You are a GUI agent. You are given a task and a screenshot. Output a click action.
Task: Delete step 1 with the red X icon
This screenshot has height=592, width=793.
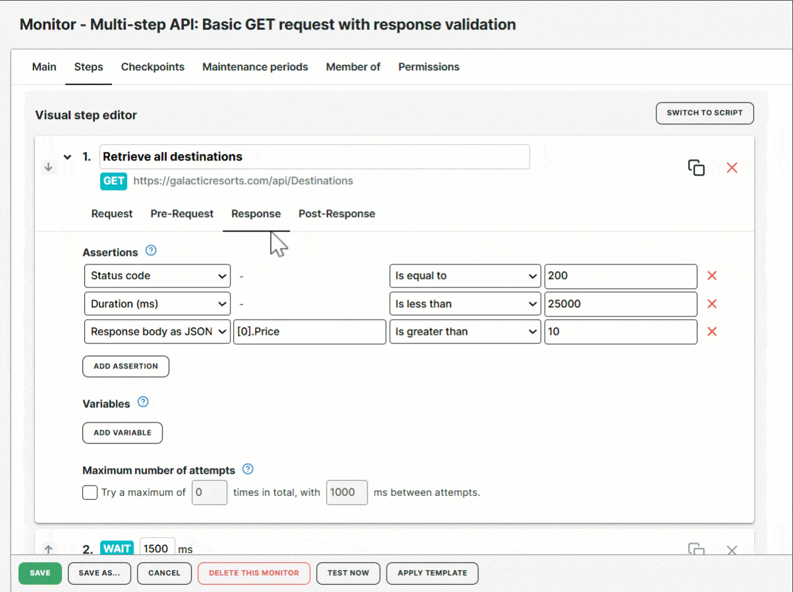732,168
